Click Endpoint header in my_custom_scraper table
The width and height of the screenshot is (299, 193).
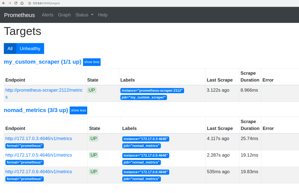click(x=15, y=80)
